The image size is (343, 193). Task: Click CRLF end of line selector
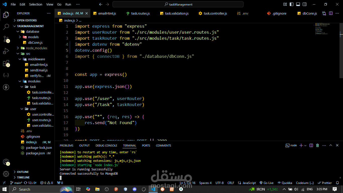[231, 183]
